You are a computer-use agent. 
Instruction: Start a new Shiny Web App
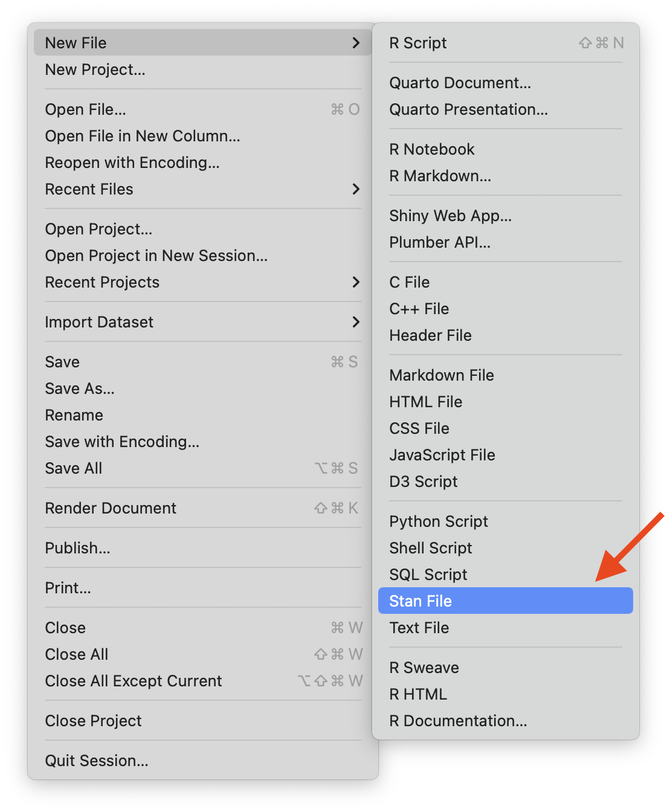click(x=450, y=216)
